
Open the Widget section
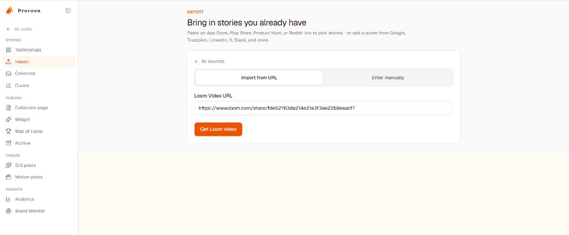point(39,120)
